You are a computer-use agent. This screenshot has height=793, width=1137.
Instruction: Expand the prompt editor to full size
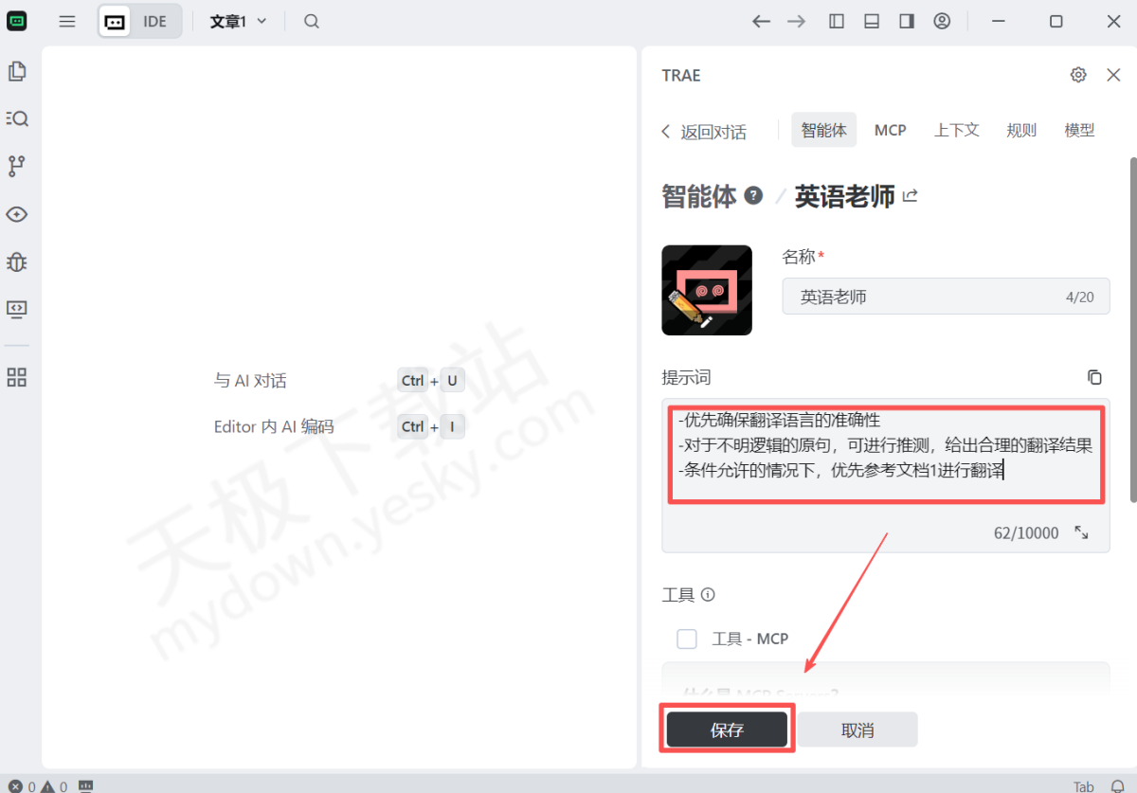click(1081, 532)
